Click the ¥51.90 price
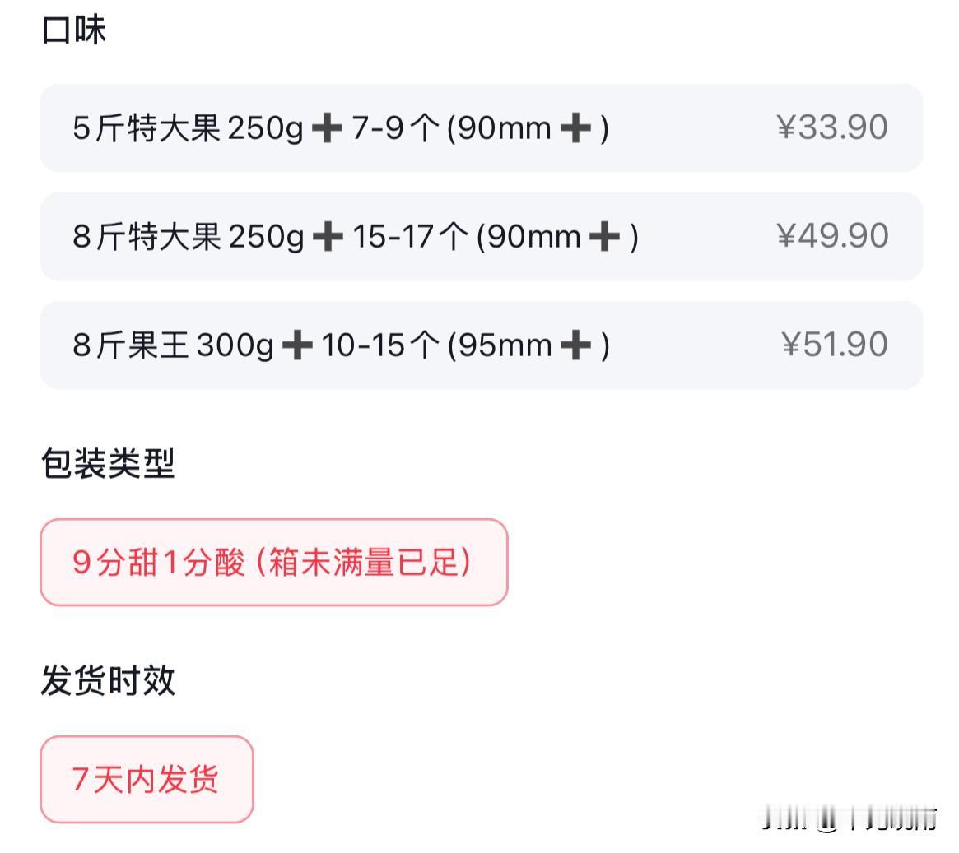The height and width of the screenshot is (853, 959). 835,344
